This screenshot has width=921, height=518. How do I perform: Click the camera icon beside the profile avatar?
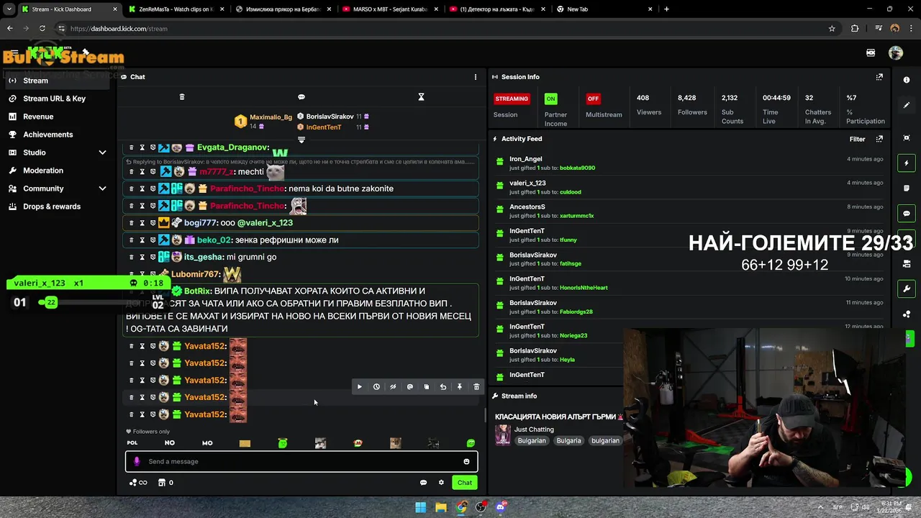[871, 53]
